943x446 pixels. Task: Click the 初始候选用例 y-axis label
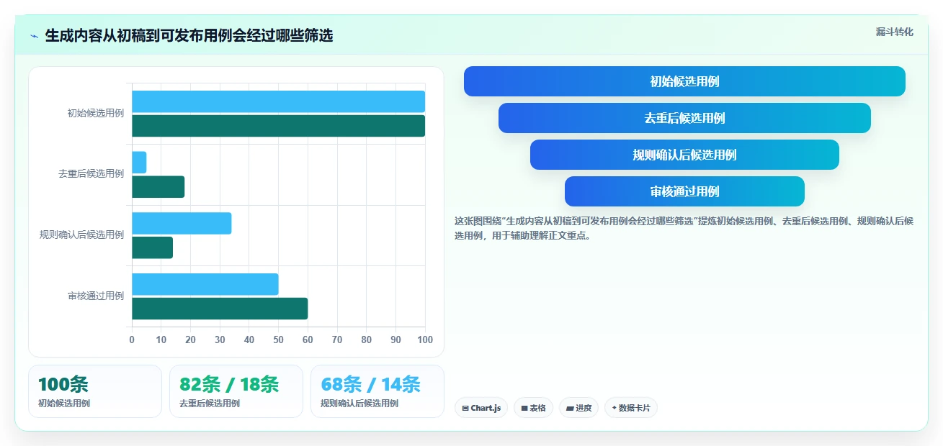tap(96, 113)
